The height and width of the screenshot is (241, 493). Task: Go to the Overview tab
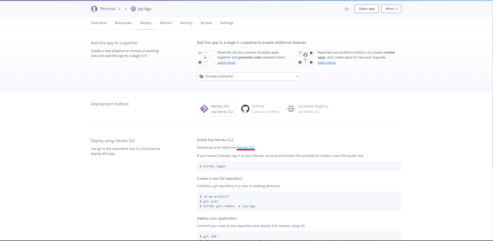(99, 23)
